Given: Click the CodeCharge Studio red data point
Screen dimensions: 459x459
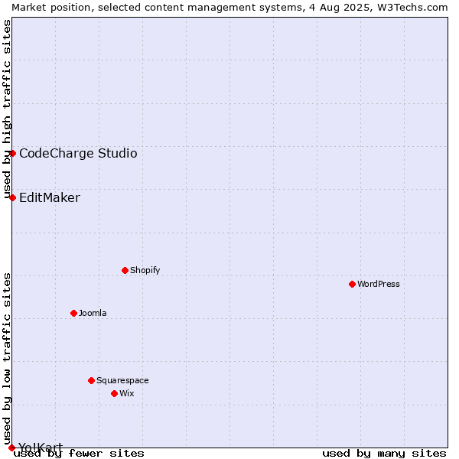Looking at the screenshot, I should 12,154.
